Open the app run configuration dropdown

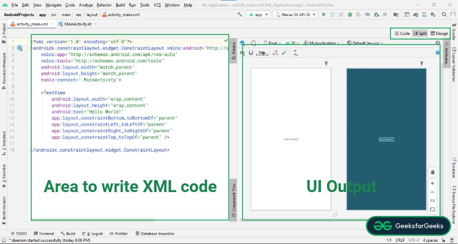(258, 15)
